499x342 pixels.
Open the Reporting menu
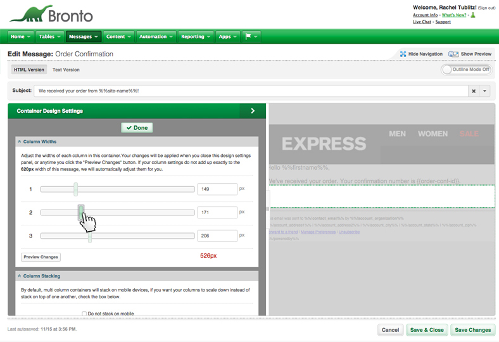point(196,37)
